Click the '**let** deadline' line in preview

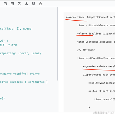click(96, 33)
